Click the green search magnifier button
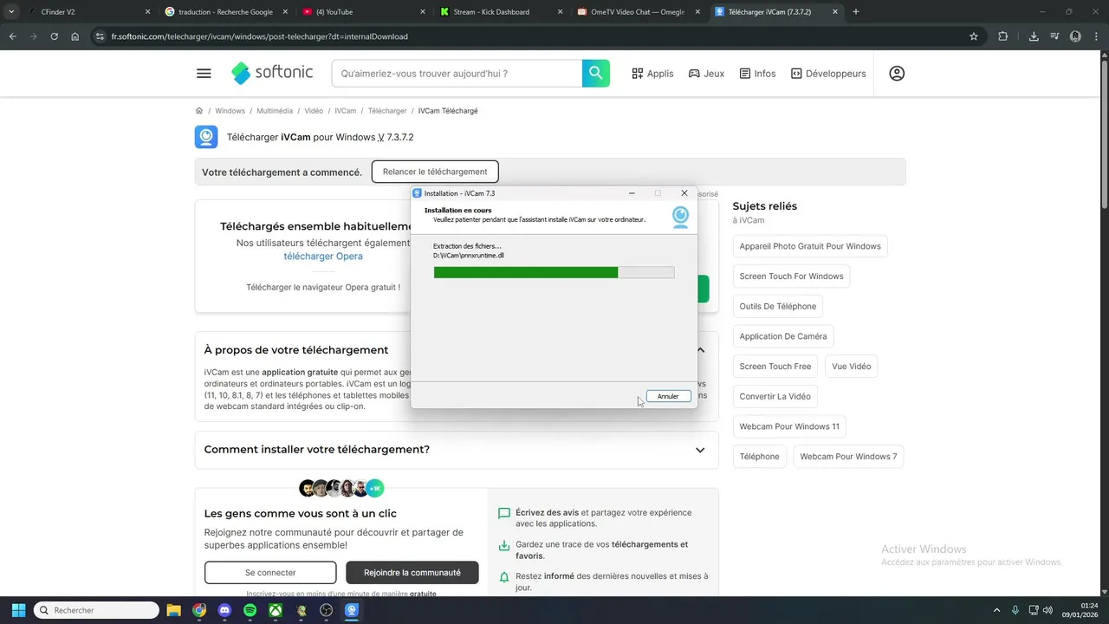 [596, 74]
